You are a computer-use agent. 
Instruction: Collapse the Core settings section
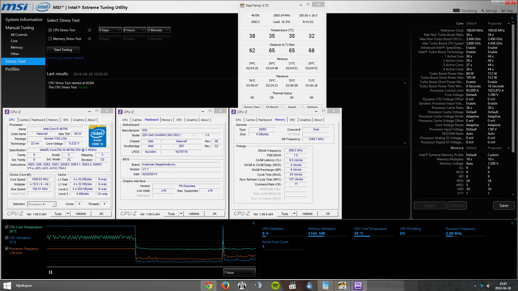coord(509,23)
